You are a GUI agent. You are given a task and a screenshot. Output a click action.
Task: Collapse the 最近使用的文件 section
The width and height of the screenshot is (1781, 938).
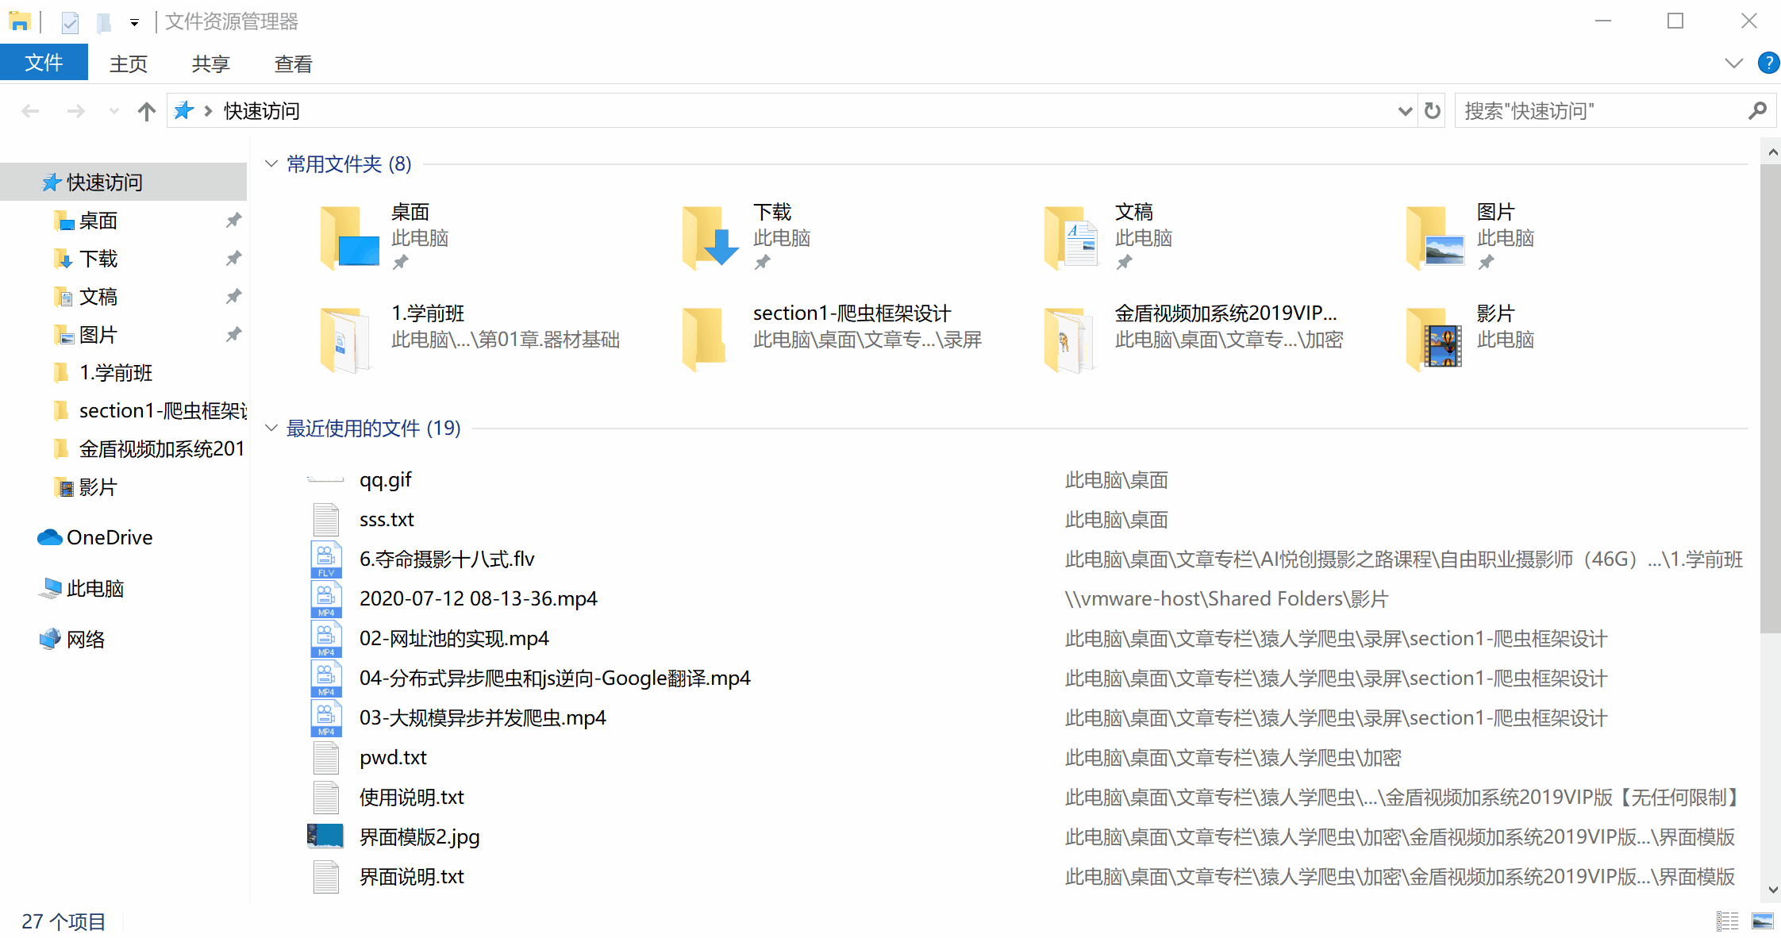click(x=271, y=429)
